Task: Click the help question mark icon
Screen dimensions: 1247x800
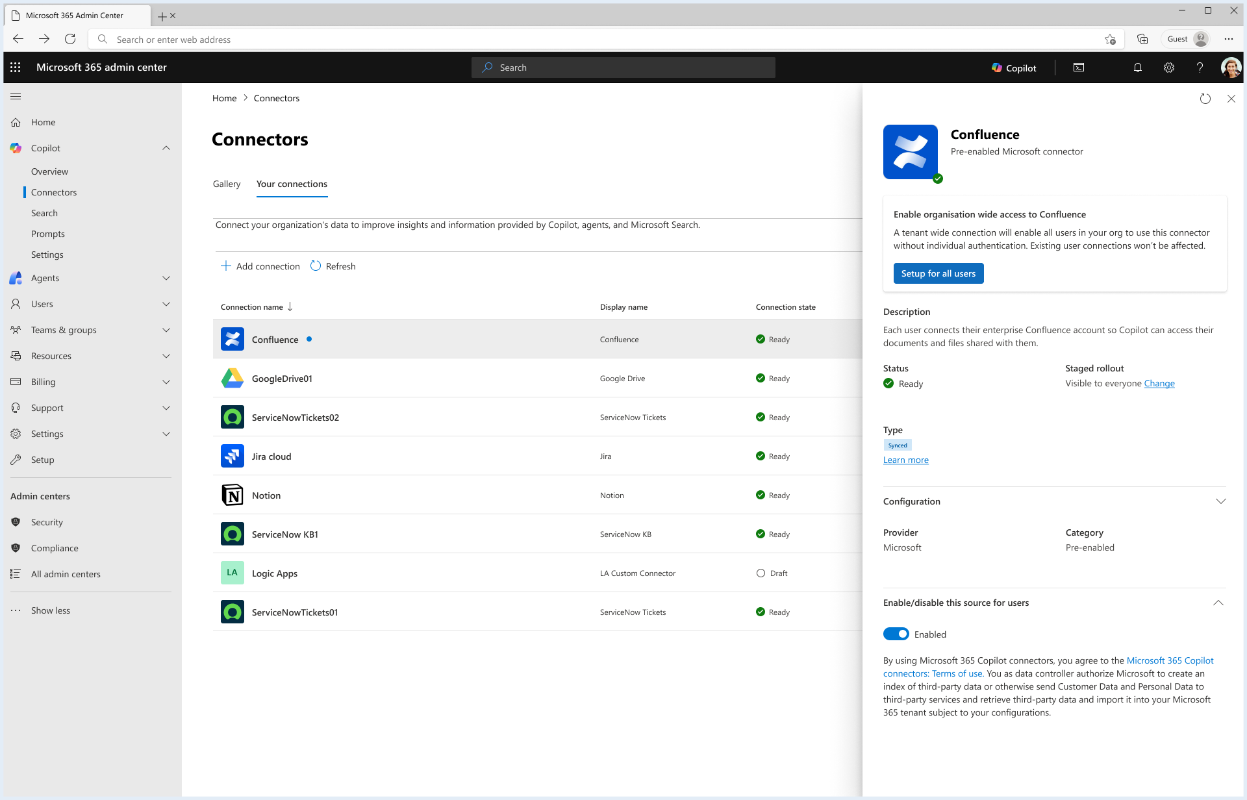Action: [1200, 68]
